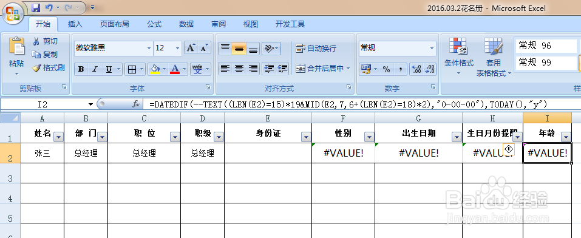Click the Select All corner button

10,118
